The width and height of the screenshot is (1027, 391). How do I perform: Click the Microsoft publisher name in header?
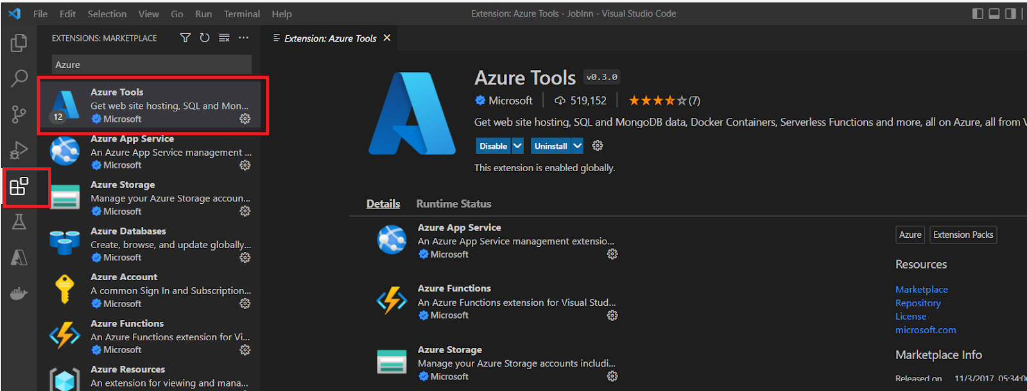[x=510, y=100]
